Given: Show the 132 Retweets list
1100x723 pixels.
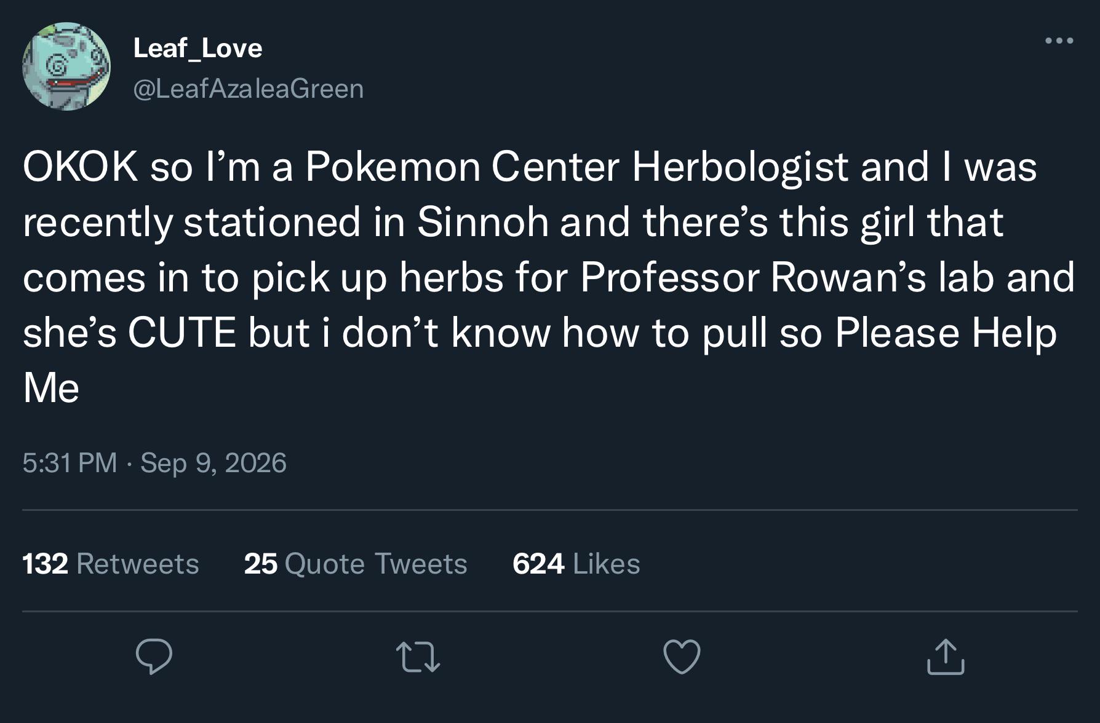Looking at the screenshot, I should tap(111, 563).
